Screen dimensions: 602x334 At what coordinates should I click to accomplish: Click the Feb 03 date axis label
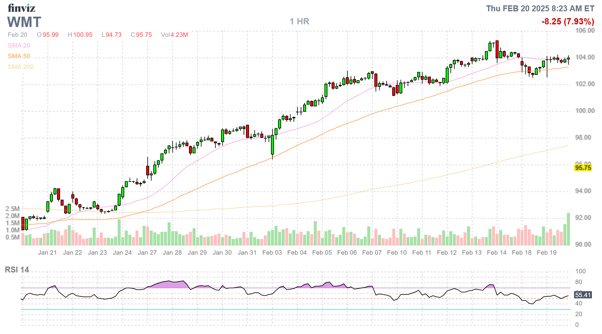272,253
